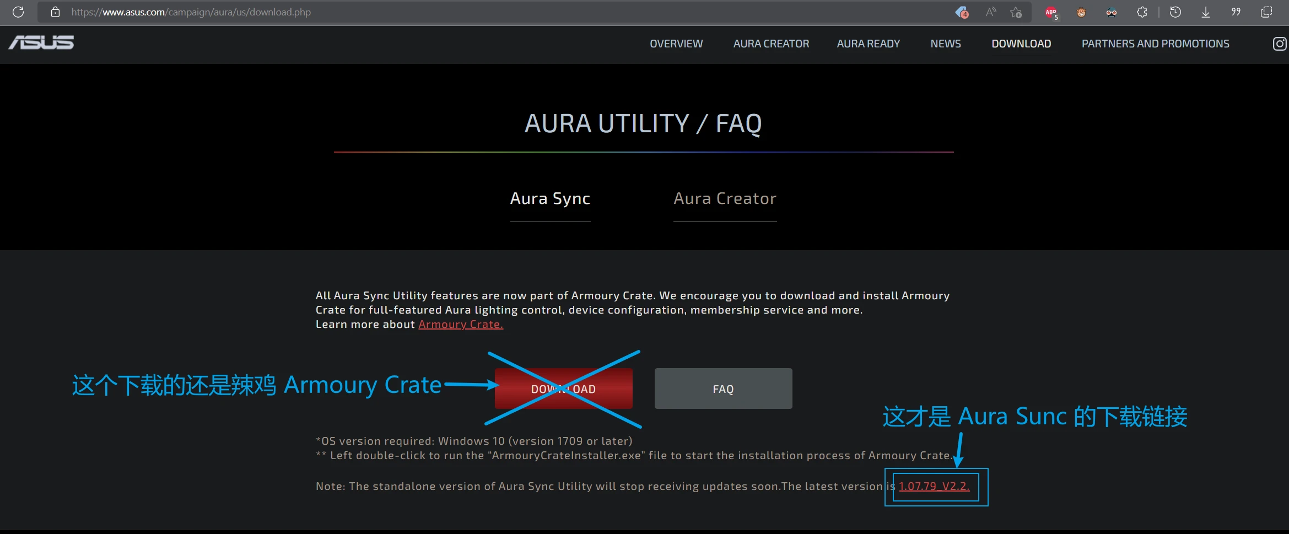Click the address bar URL
Screen dimensions: 1289x534
[191, 12]
